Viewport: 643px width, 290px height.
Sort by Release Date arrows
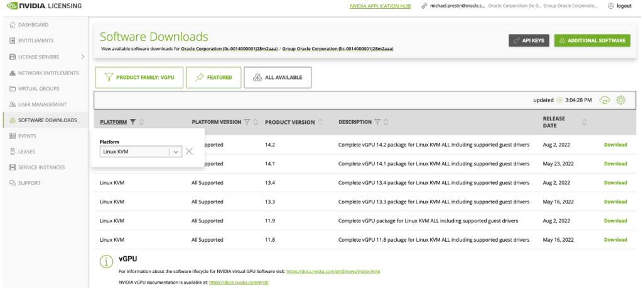584,122
